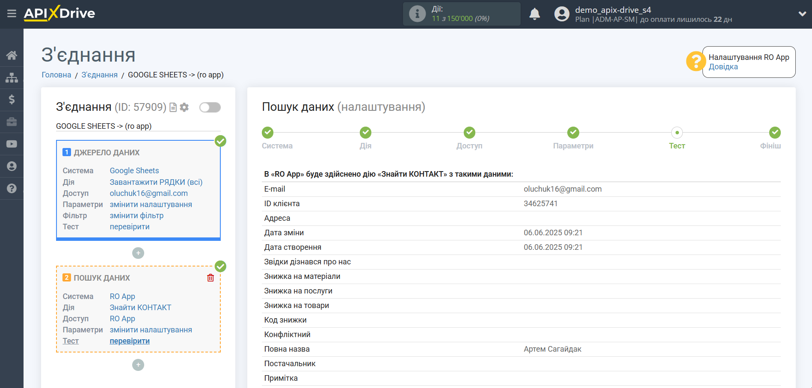Click the briefcase services icon in sidebar
This screenshot has width=812, height=388.
click(12, 121)
